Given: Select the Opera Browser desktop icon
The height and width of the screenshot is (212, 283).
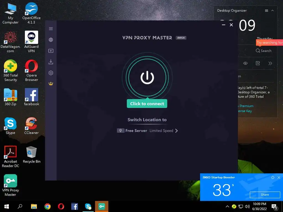Looking at the screenshot, I should pyautogui.click(x=32, y=70).
